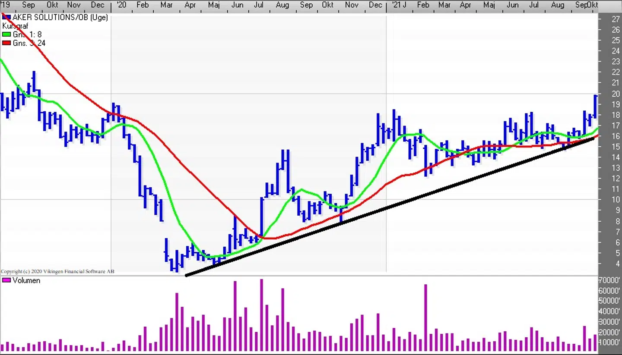The height and width of the screenshot is (355, 622).
Task: Click the price level 27 on price axis
Action: (616, 19)
